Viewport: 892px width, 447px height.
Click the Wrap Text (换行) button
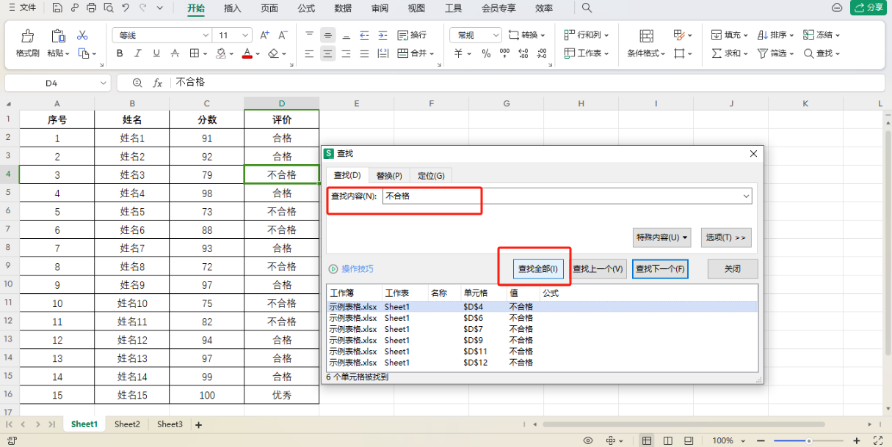pyautogui.click(x=412, y=35)
